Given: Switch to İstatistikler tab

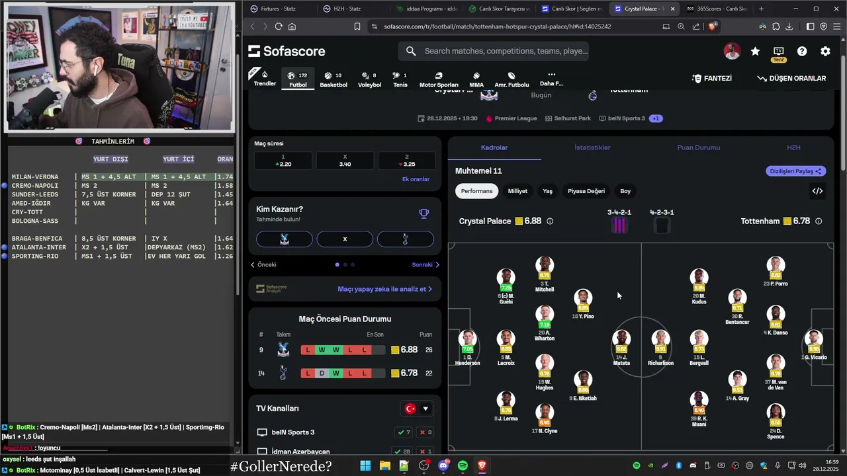Looking at the screenshot, I should (x=592, y=147).
